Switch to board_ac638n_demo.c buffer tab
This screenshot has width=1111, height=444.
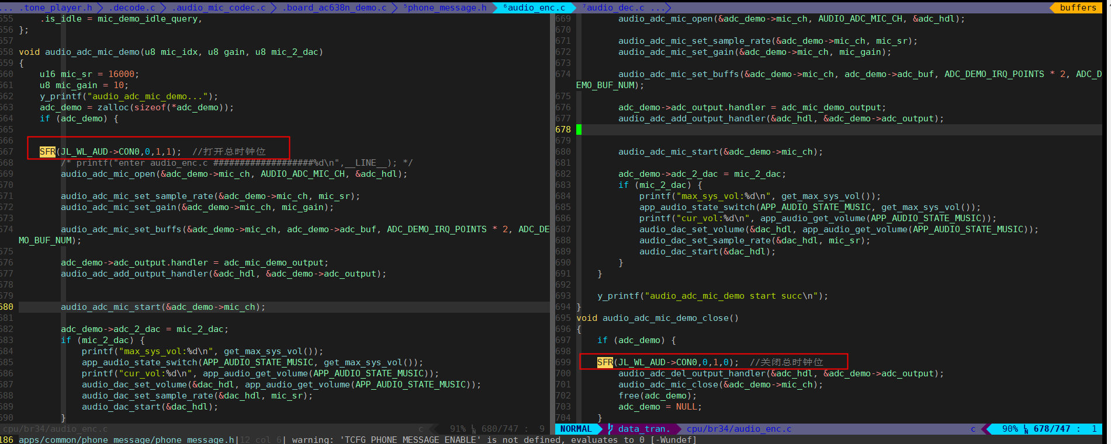[334, 8]
